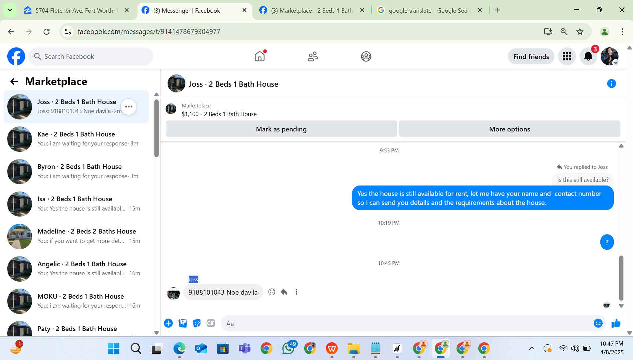633x360 pixels.
Task: Open the Byron 2 Beds 1 Bath House chat
Action: coord(76,171)
